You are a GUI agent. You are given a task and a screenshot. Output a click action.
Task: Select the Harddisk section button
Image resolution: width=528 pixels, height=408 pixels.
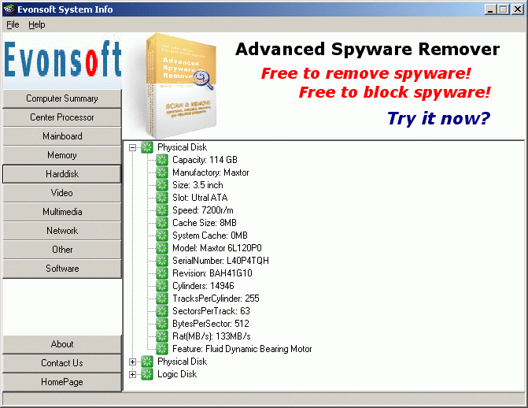62,174
